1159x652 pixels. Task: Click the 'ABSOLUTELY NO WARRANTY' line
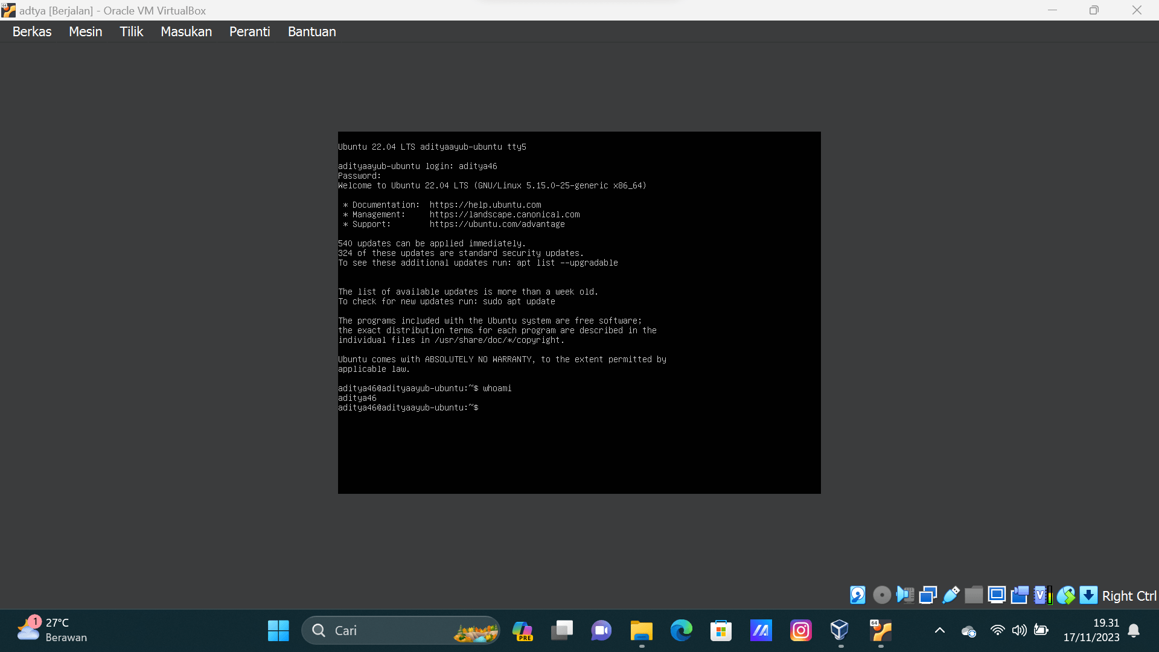502,359
